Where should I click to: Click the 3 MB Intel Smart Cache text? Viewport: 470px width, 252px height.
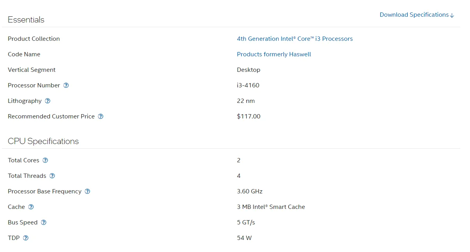click(271, 207)
